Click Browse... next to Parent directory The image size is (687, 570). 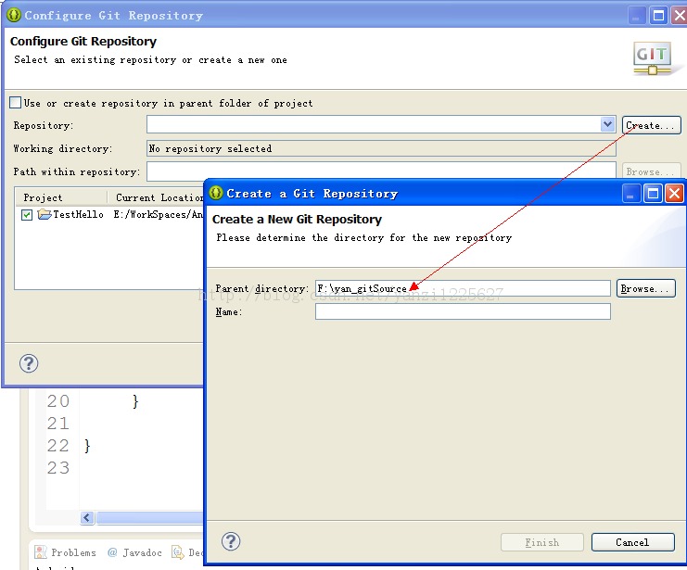click(x=646, y=289)
